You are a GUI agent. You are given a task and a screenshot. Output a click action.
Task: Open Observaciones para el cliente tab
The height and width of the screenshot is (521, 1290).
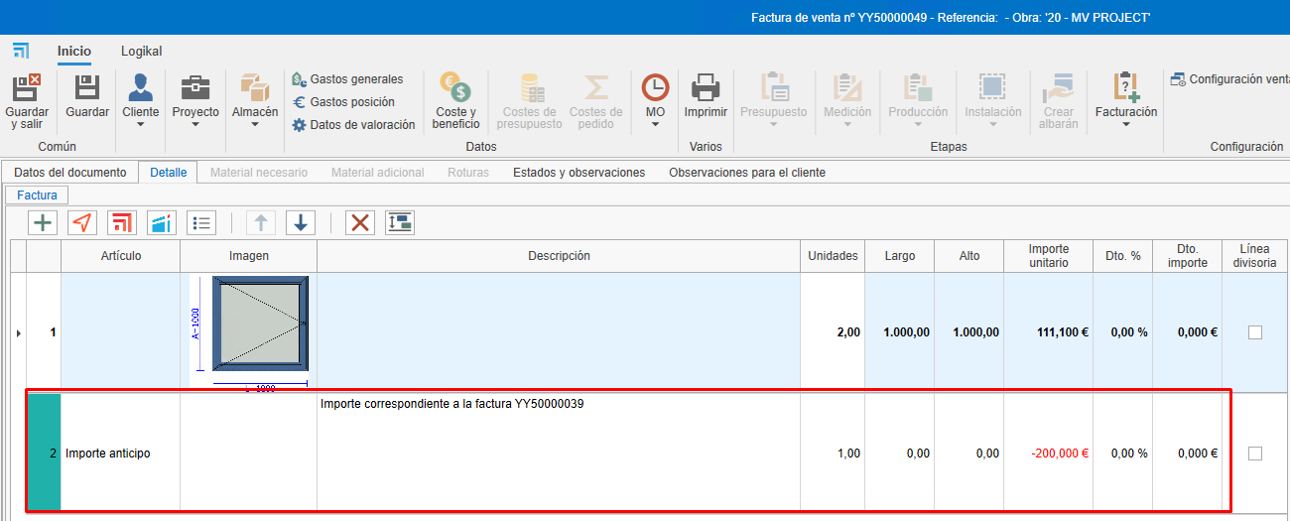(746, 172)
